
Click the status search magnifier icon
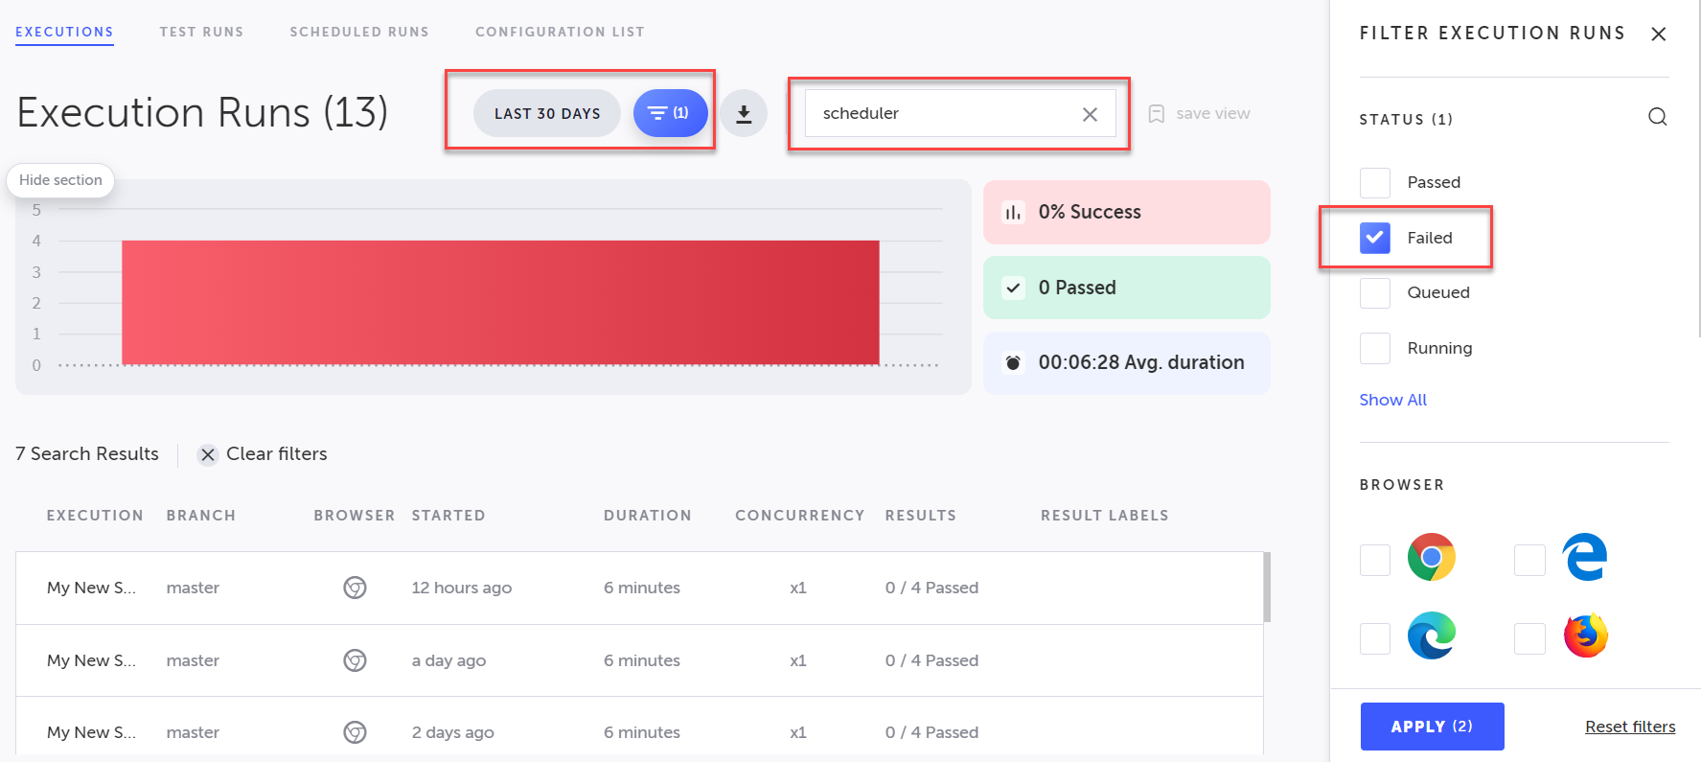point(1657,117)
